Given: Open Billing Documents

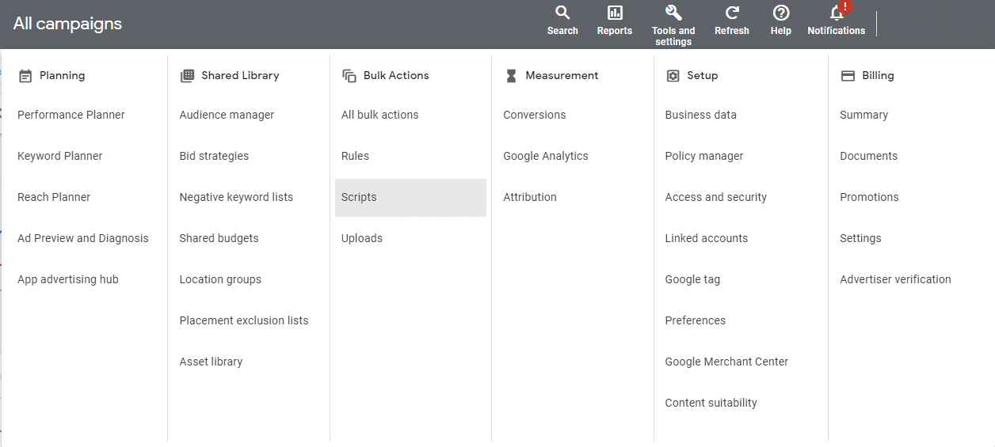Looking at the screenshot, I should [869, 156].
